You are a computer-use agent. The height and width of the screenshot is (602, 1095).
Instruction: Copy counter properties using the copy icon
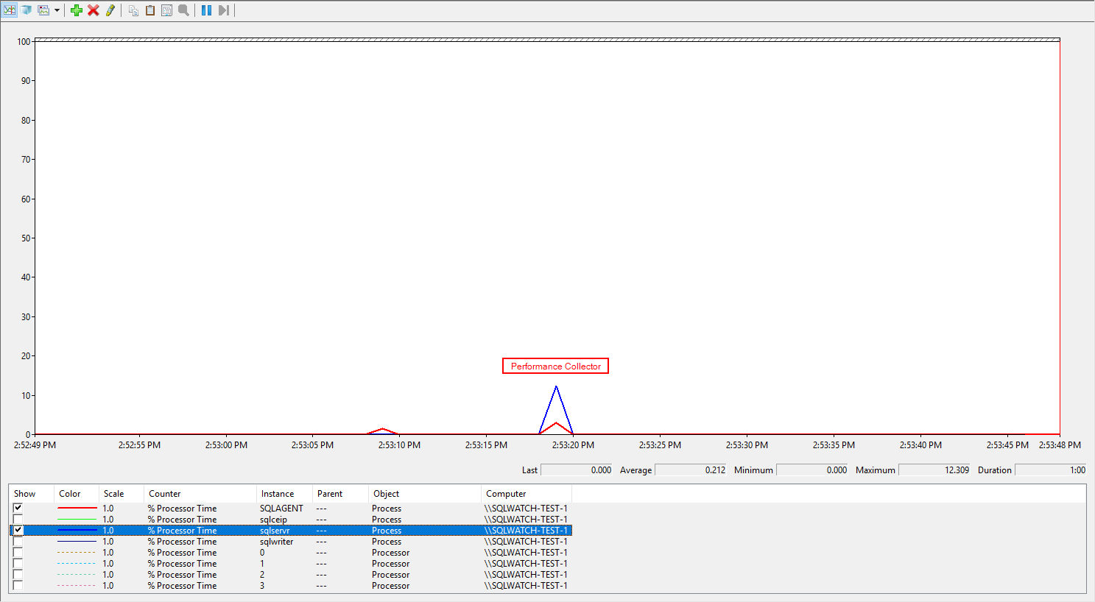[133, 10]
